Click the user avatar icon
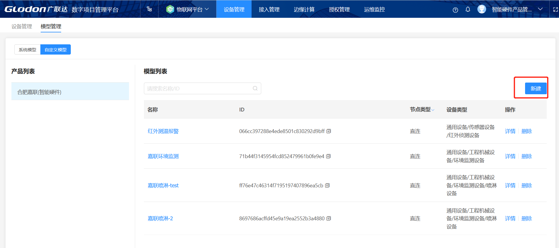The width and height of the screenshot is (559, 248). pos(481,9)
